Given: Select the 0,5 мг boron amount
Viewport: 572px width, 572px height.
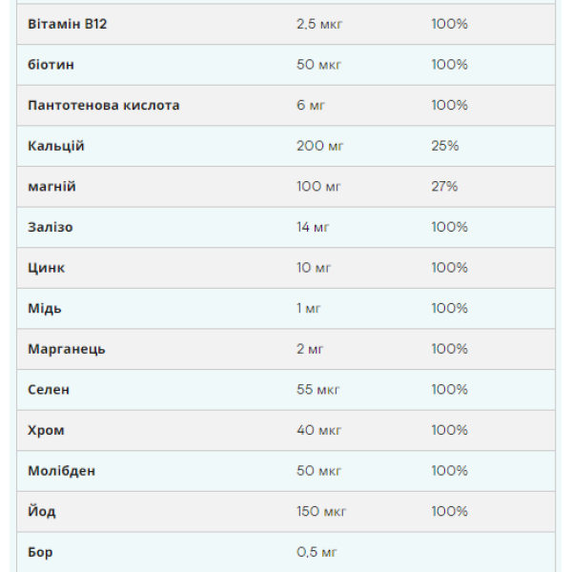Looking at the screenshot, I should click(317, 552).
